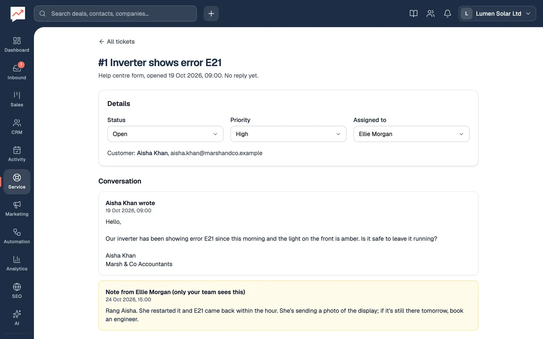Open the AI sparkle section

pyautogui.click(x=17, y=318)
